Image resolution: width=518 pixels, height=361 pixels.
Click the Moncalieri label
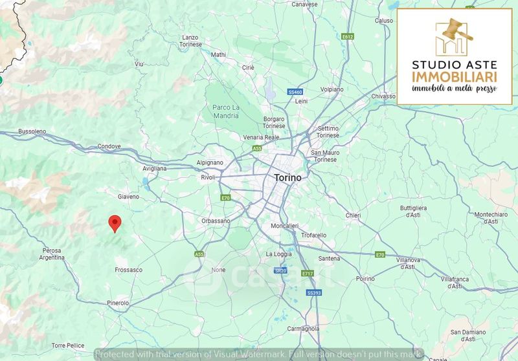(x=284, y=226)
